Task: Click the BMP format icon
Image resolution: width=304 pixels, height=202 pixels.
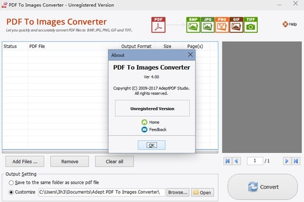Action: [193, 25]
